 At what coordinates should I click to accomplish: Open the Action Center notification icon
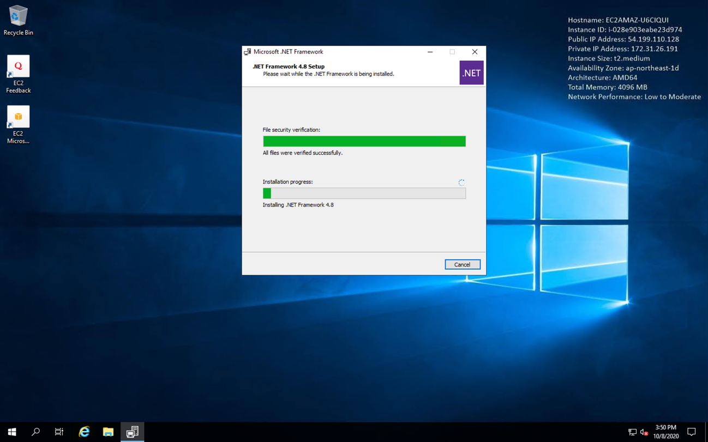coord(692,432)
